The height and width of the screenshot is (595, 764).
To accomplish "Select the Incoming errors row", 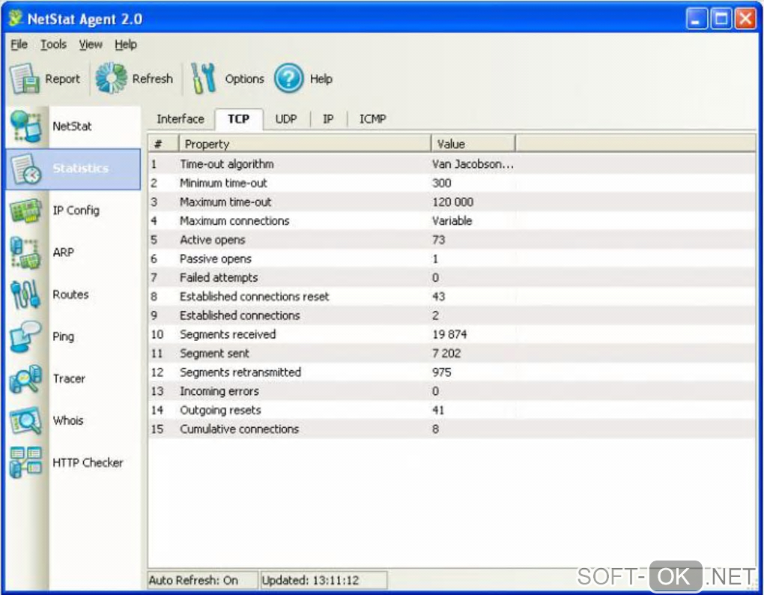I will pyautogui.click(x=452, y=391).
